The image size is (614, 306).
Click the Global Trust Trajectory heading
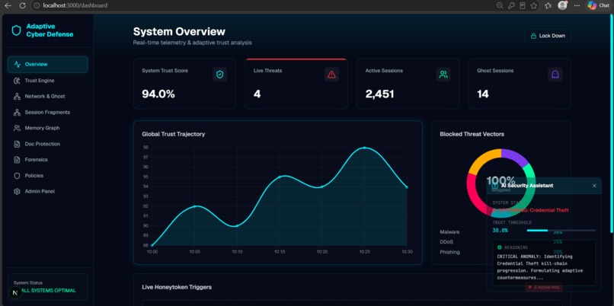174,134
